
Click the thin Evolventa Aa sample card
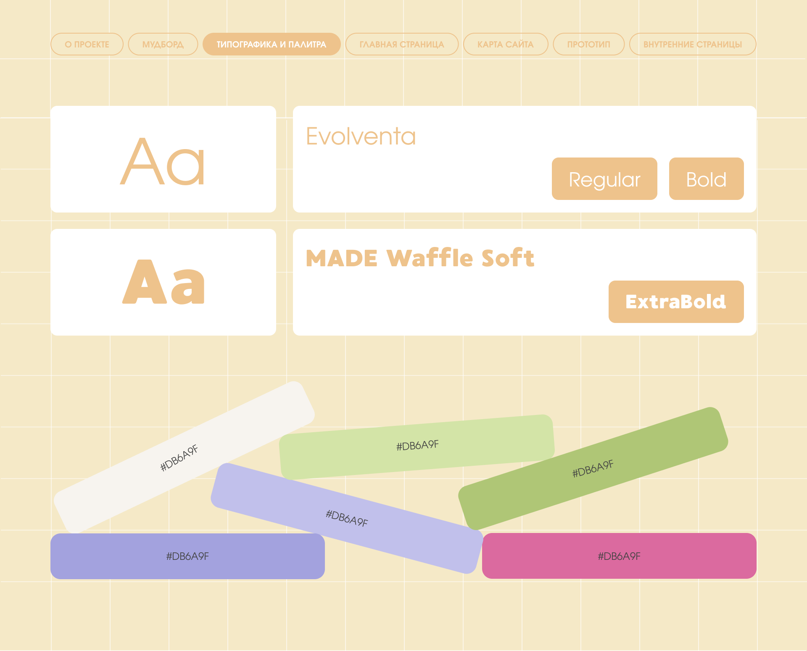click(163, 159)
